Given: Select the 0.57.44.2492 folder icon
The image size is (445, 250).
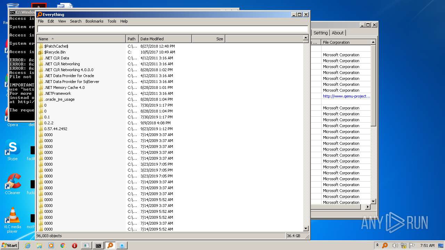Looking at the screenshot, I should coord(41,129).
